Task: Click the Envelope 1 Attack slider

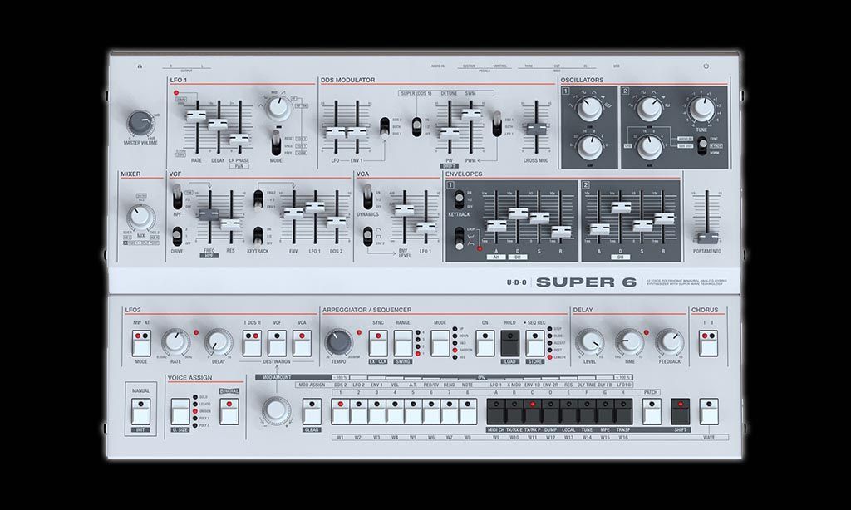Action: coord(496,226)
